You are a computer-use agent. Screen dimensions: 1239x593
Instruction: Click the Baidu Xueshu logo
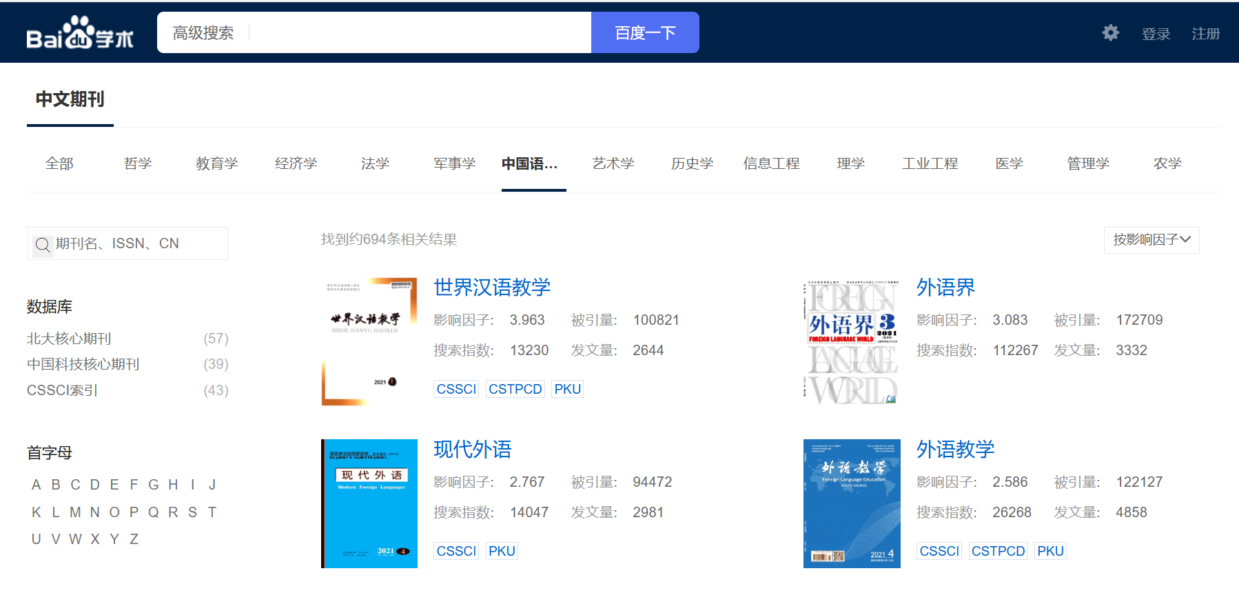pos(79,33)
